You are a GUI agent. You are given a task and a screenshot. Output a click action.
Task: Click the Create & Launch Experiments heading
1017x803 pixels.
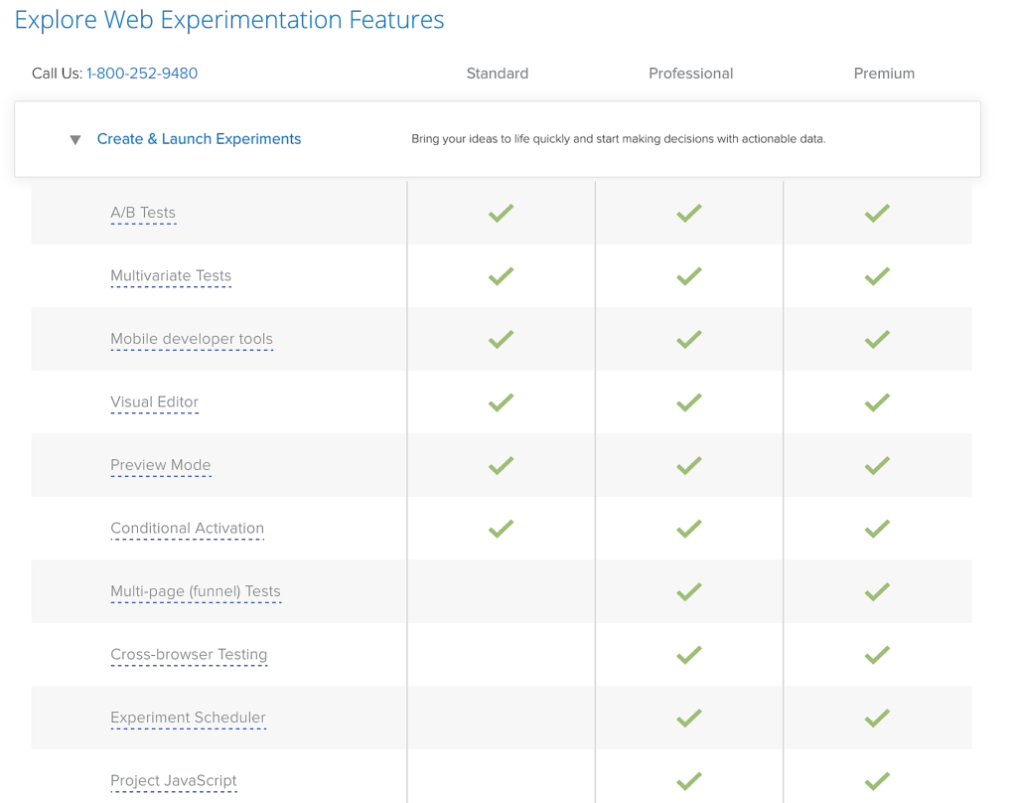(199, 139)
